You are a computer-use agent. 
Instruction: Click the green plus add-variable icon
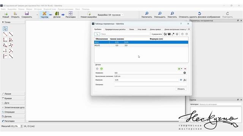coord(179,69)
